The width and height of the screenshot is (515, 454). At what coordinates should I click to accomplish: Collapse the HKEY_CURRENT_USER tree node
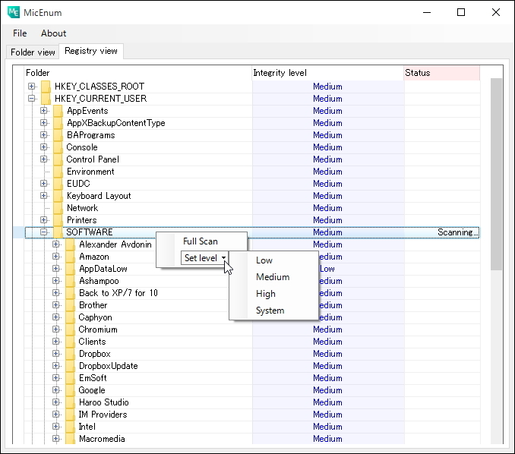32,99
